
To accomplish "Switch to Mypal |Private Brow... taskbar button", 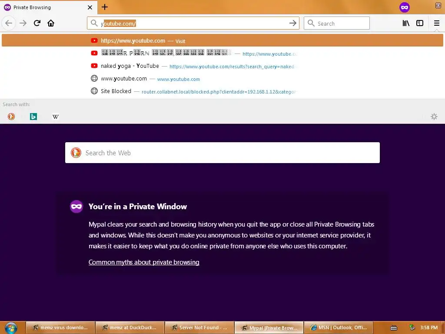I will tap(269, 327).
